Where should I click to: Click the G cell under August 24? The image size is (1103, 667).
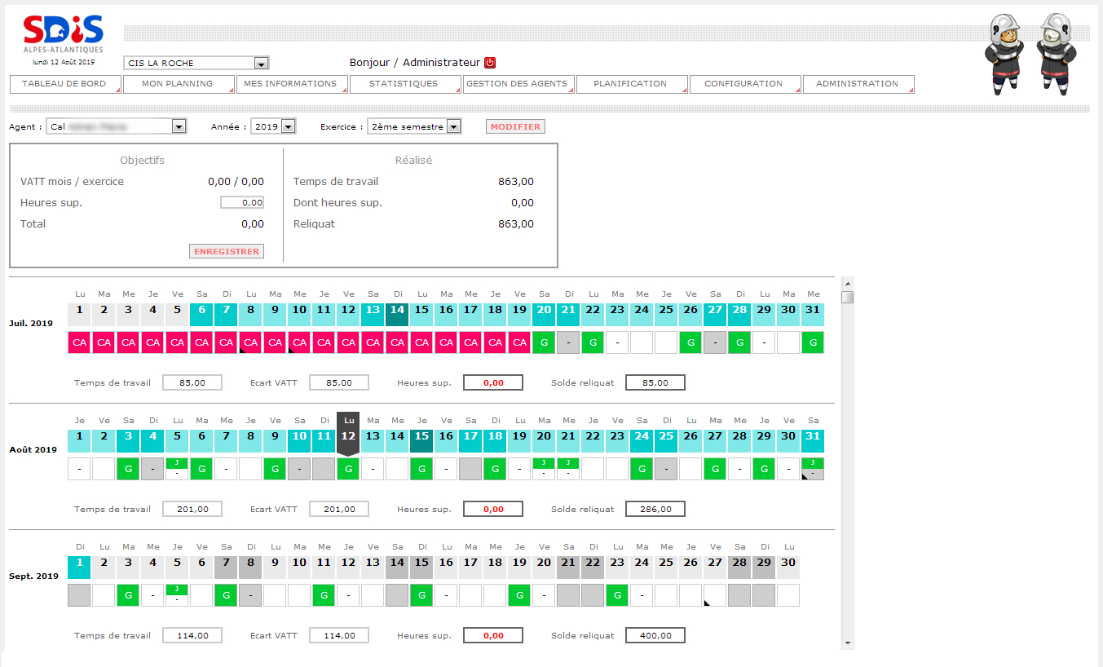pyautogui.click(x=642, y=469)
